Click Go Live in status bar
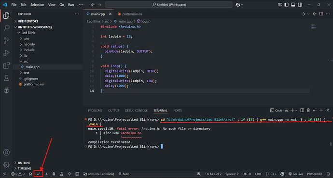333x178 pixels. (296, 174)
